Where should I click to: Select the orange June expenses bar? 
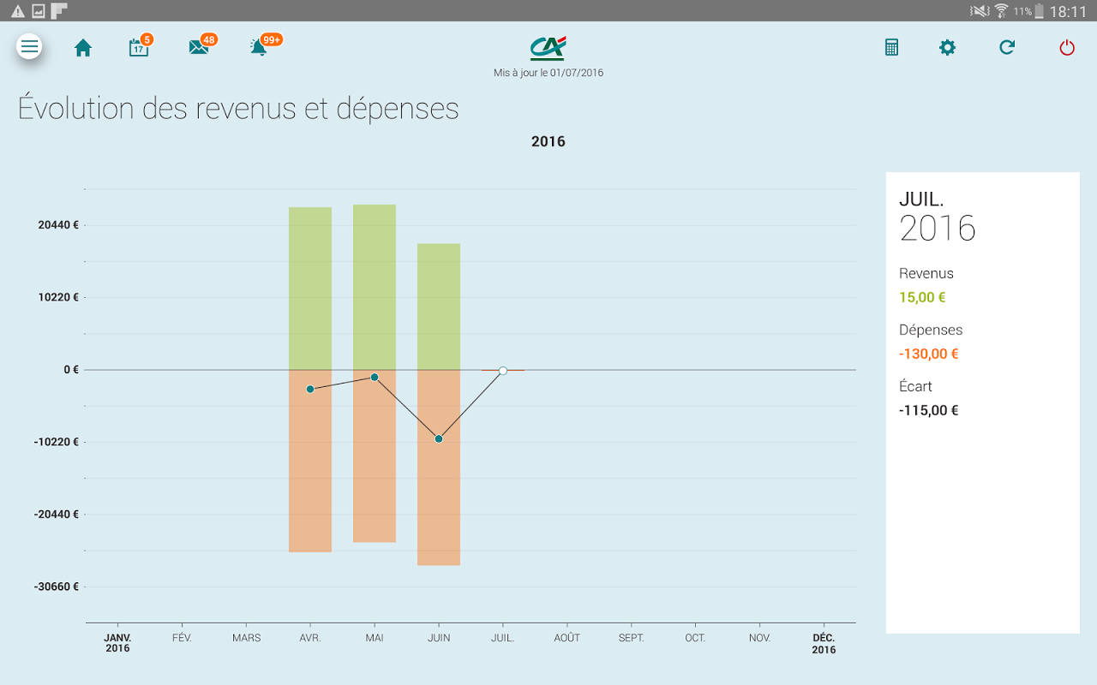pyautogui.click(x=439, y=468)
